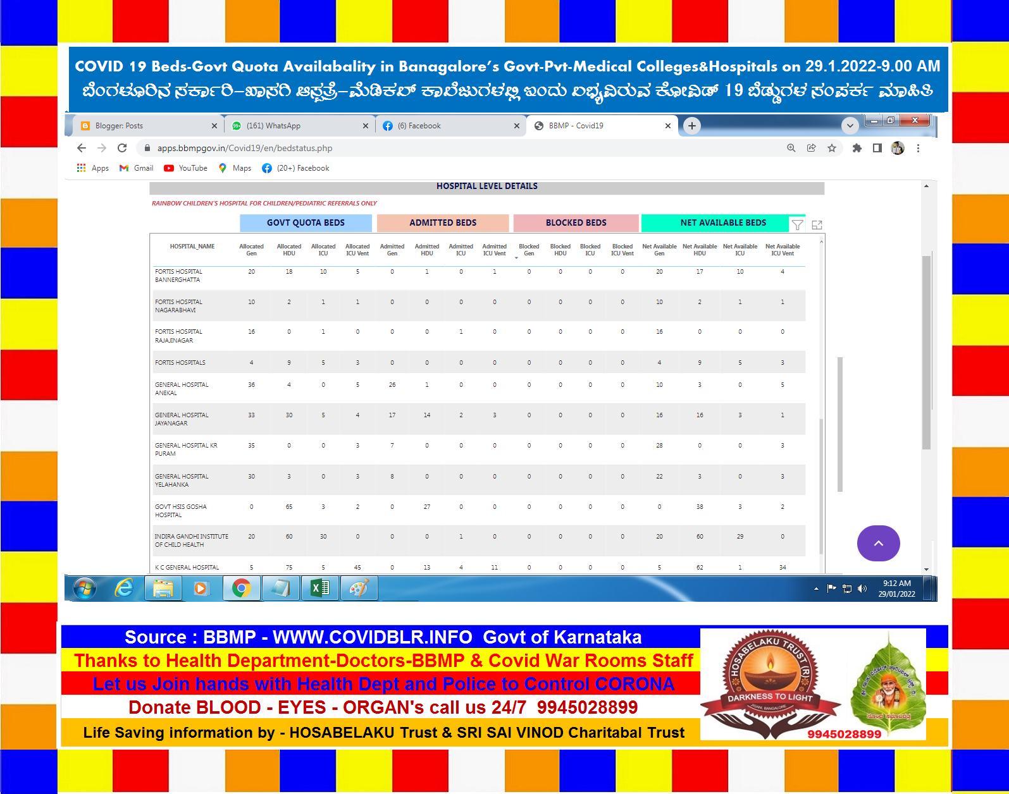This screenshot has width=1009, height=794.
Task: Select the BLOCKED BEDS header
Action: click(576, 223)
